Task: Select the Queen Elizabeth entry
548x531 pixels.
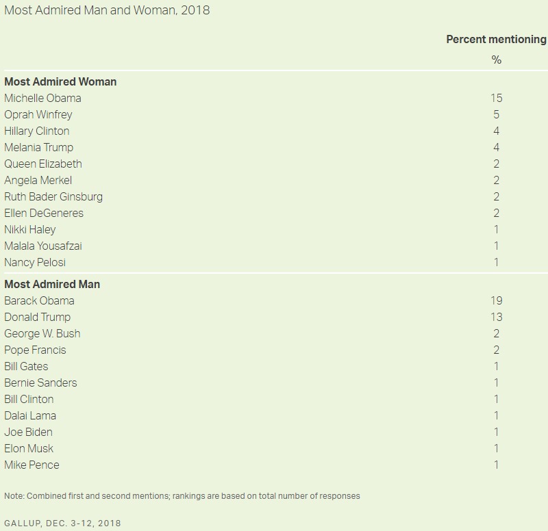Action: tap(43, 164)
